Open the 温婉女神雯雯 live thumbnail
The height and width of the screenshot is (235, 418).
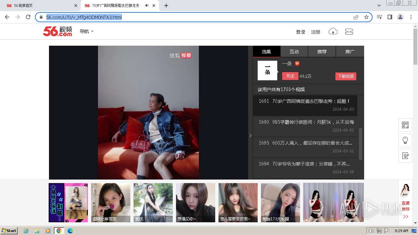point(111,203)
